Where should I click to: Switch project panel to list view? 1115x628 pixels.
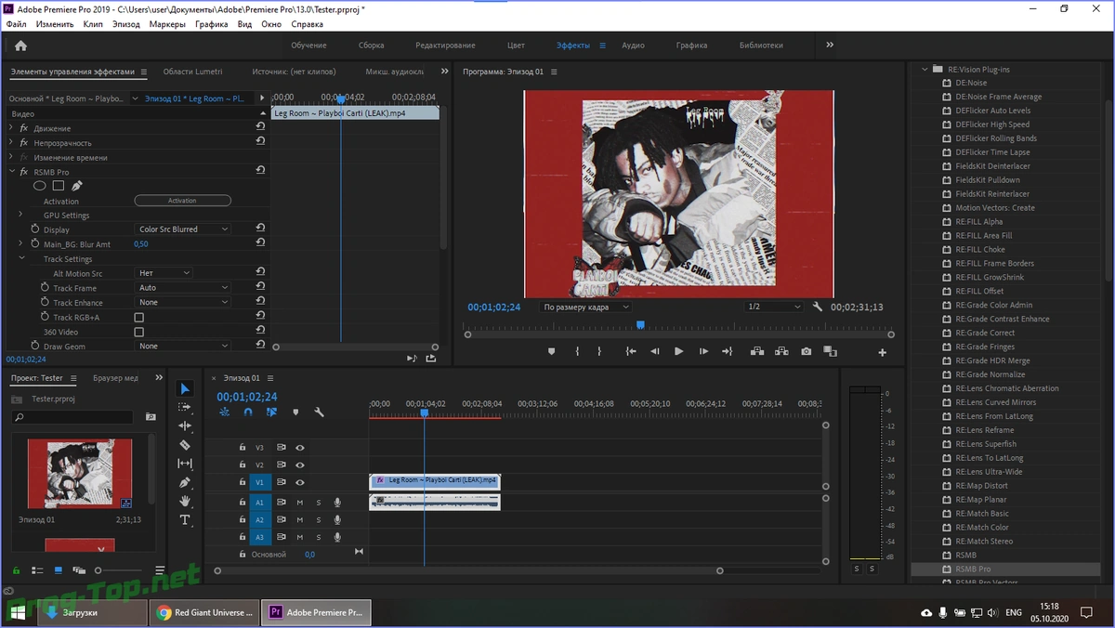(37, 570)
